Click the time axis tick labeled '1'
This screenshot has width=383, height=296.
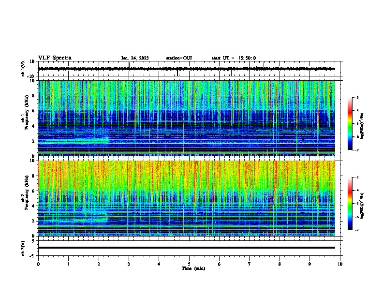68,264
